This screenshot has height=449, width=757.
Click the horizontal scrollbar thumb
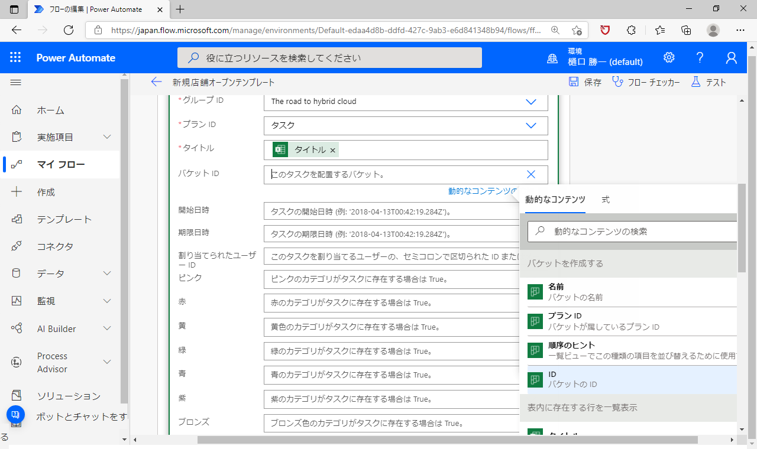(x=448, y=440)
